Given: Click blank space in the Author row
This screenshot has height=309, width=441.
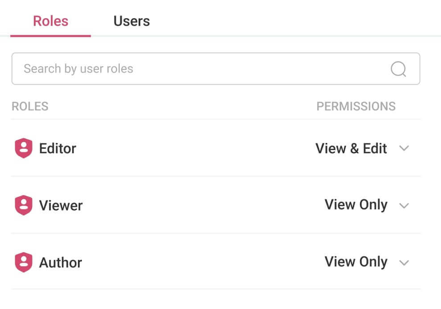Looking at the screenshot, I should click(200, 262).
